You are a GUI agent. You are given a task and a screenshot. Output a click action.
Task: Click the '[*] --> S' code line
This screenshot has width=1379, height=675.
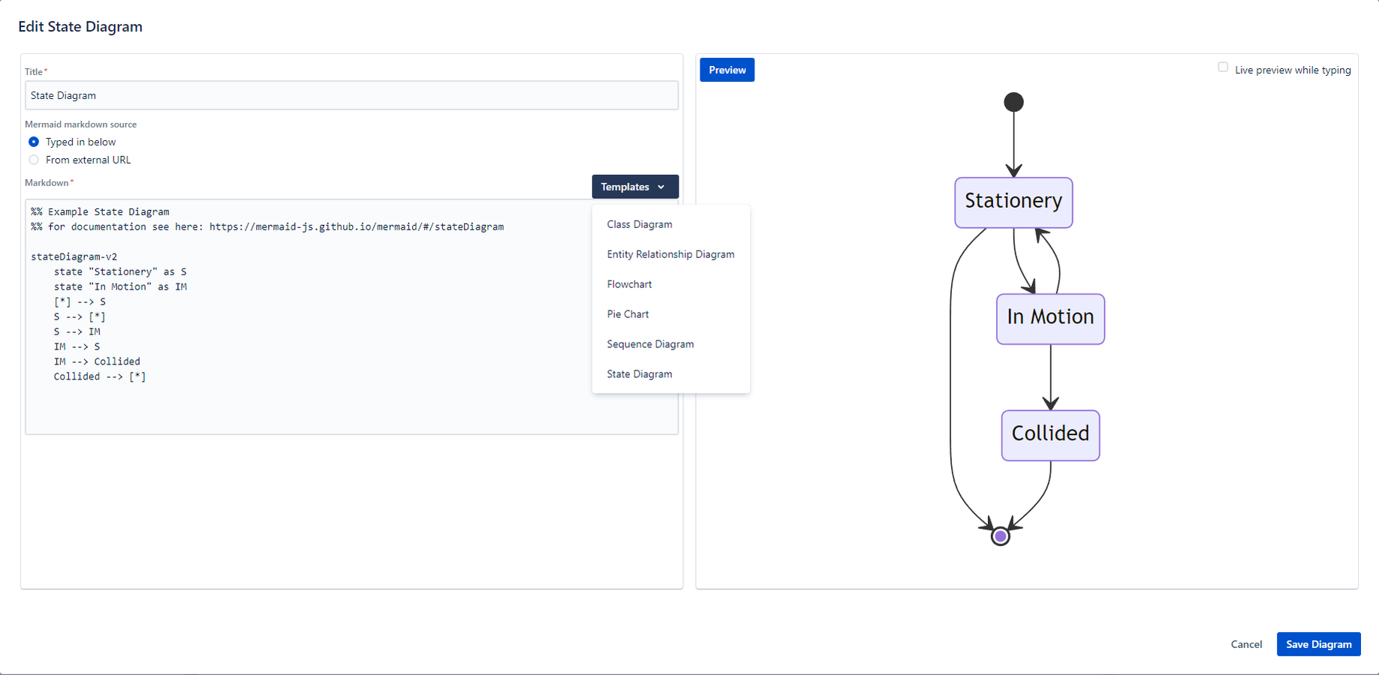pyautogui.click(x=80, y=301)
